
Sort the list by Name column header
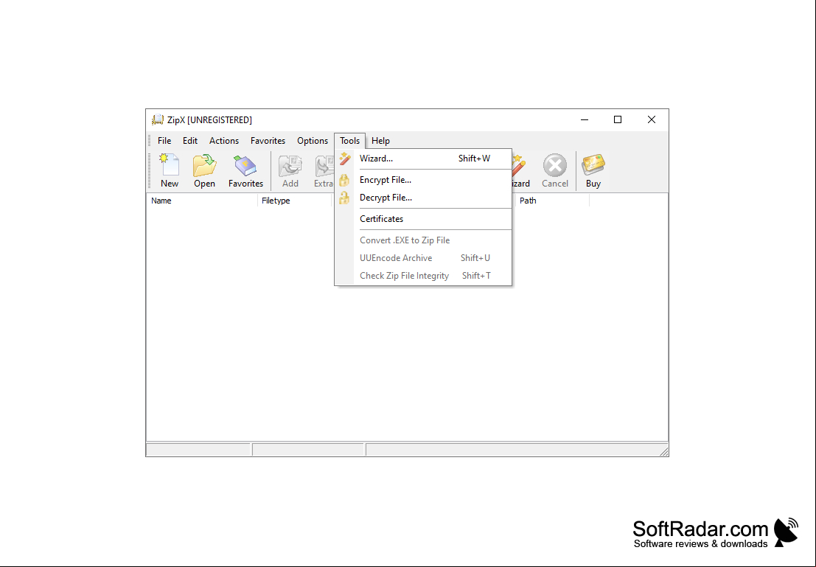202,201
